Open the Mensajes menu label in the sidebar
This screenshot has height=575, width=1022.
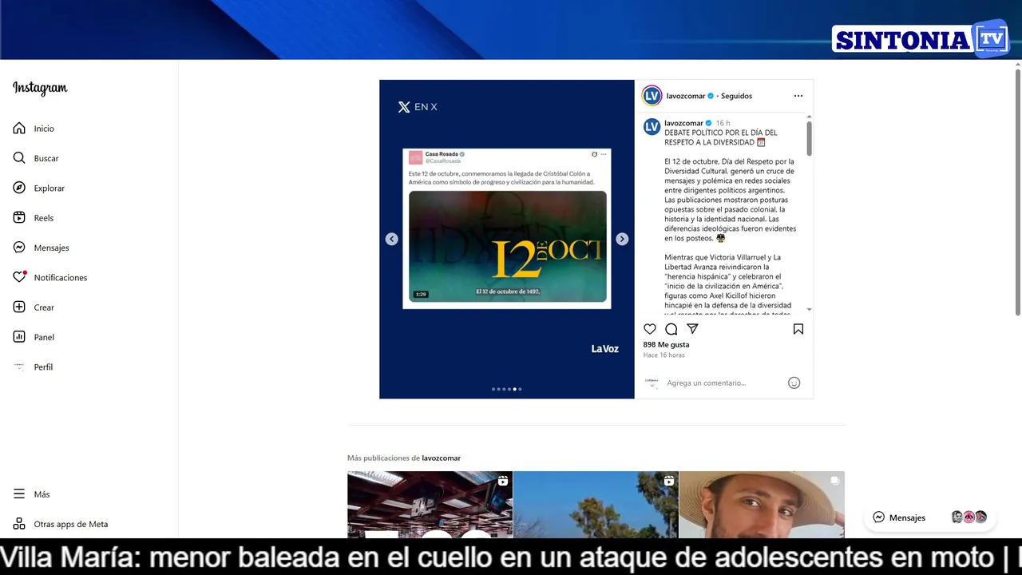pos(51,248)
